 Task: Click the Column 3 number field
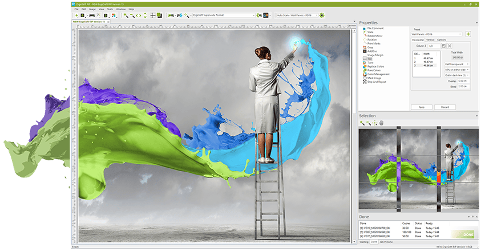[x=434, y=46]
